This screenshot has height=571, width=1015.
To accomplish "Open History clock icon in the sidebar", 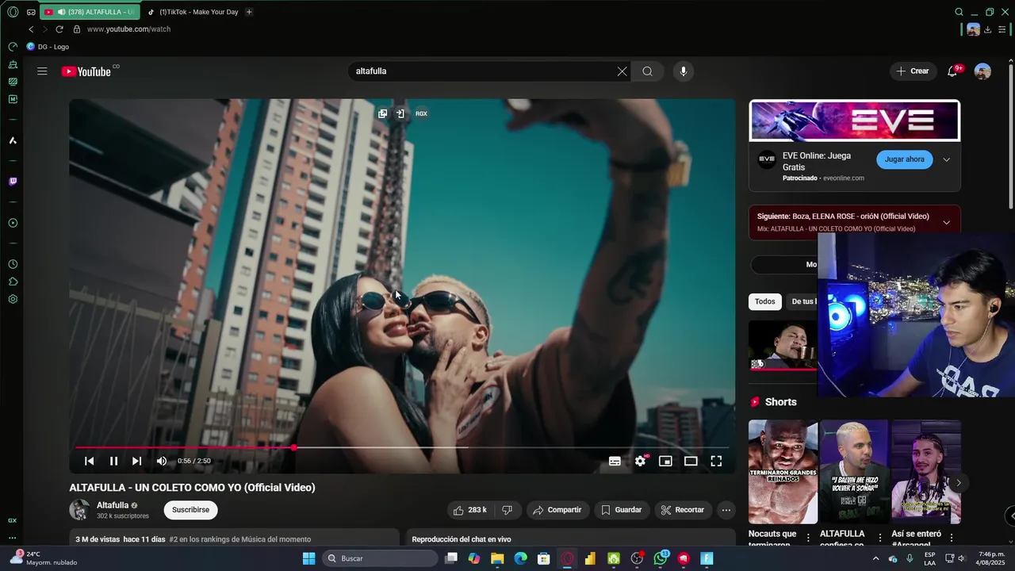I will [x=13, y=264].
